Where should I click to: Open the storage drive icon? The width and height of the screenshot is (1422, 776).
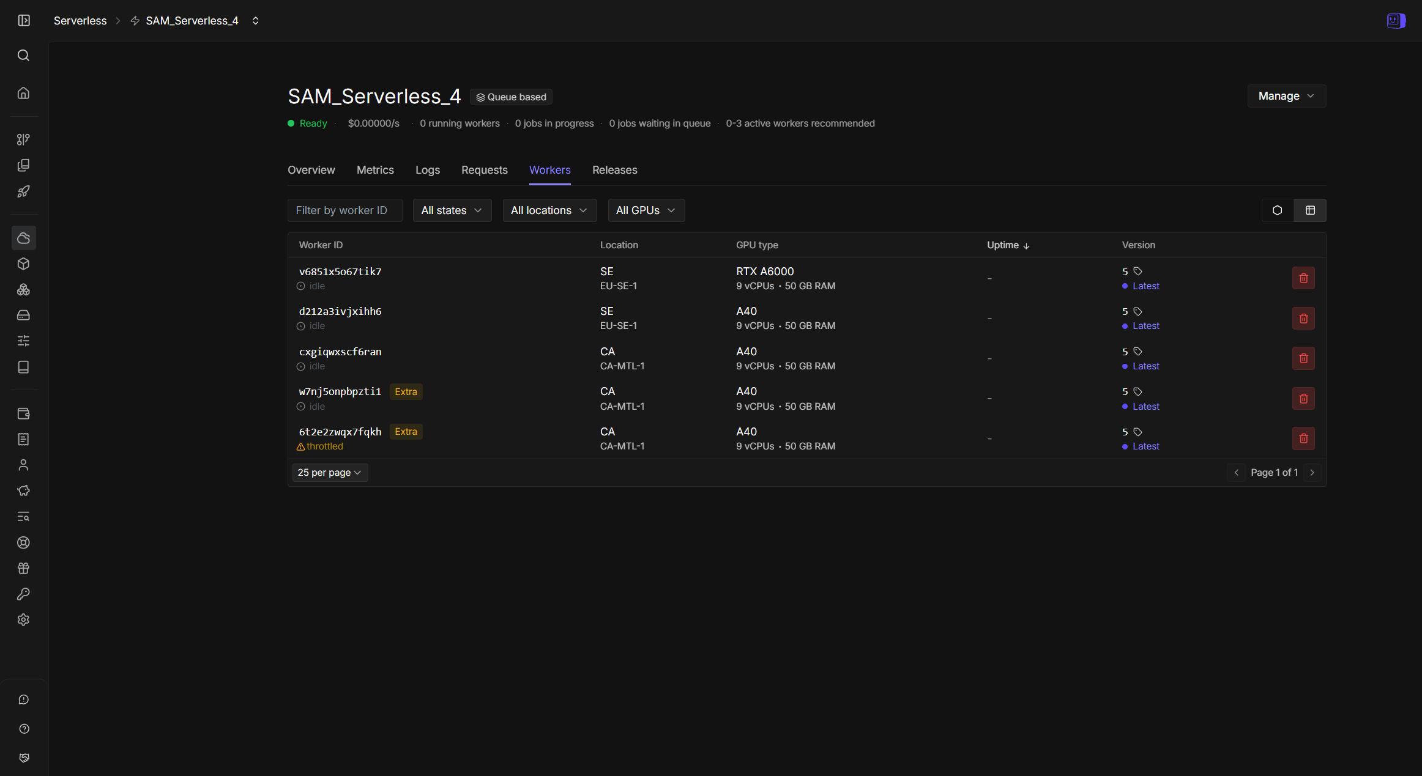[x=24, y=315]
